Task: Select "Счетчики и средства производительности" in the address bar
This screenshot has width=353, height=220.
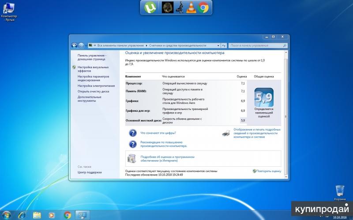Action: pyautogui.click(x=177, y=45)
